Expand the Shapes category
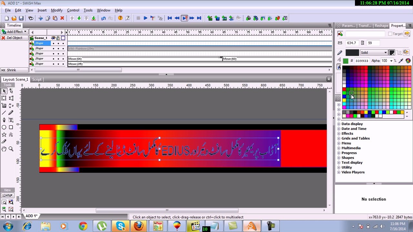The height and width of the screenshot is (232, 413). click(x=339, y=158)
